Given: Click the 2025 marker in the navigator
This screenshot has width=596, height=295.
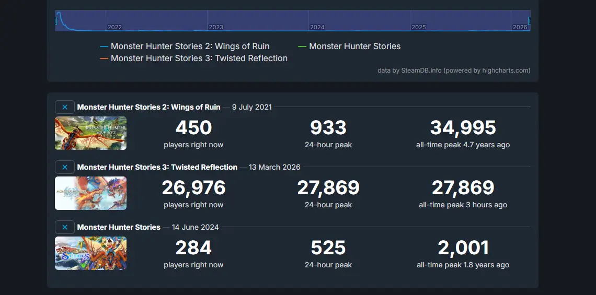Looking at the screenshot, I should (x=418, y=27).
